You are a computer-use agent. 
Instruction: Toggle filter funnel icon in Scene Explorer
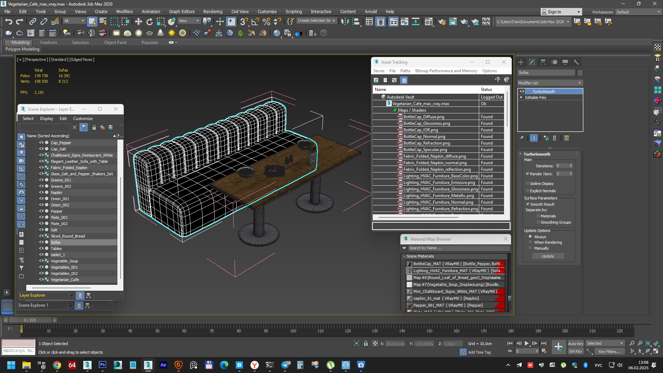point(83,127)
